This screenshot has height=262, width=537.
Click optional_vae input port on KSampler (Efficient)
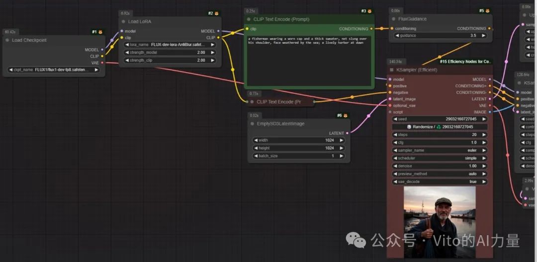pyautogui.click(x=390, y=105)
